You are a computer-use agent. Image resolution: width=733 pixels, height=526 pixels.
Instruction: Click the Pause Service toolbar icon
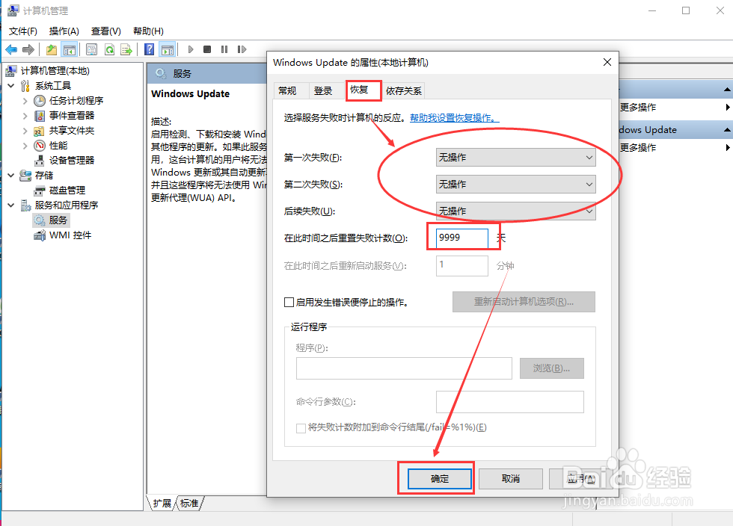[x=224, y=49]
